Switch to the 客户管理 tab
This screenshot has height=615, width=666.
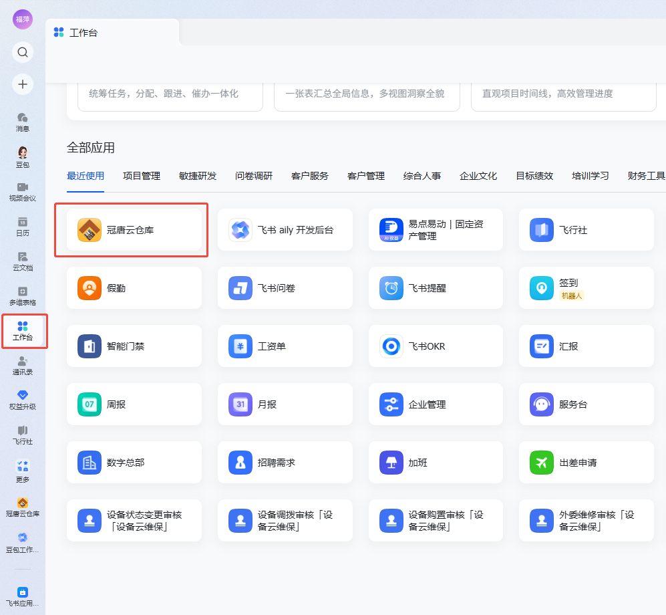tap(365, 176)
